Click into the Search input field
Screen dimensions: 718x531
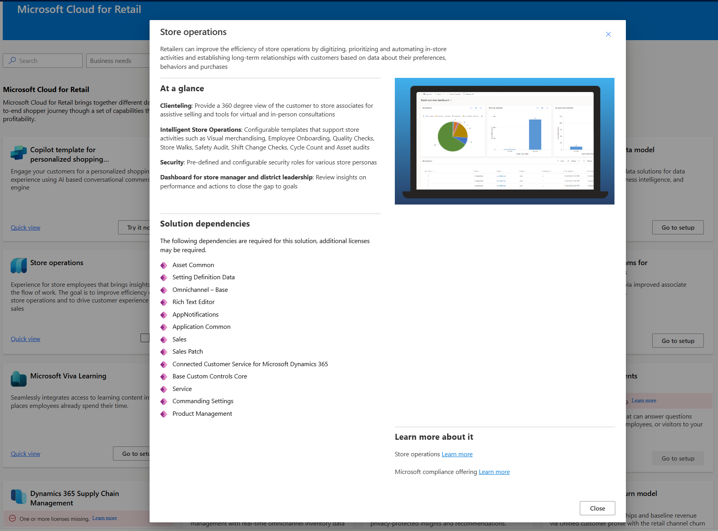coord(43,61)
